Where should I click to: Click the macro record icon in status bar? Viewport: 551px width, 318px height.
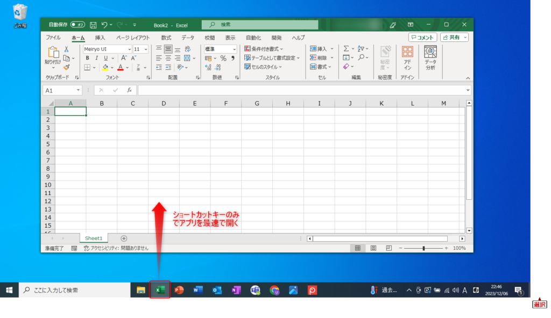74,248
